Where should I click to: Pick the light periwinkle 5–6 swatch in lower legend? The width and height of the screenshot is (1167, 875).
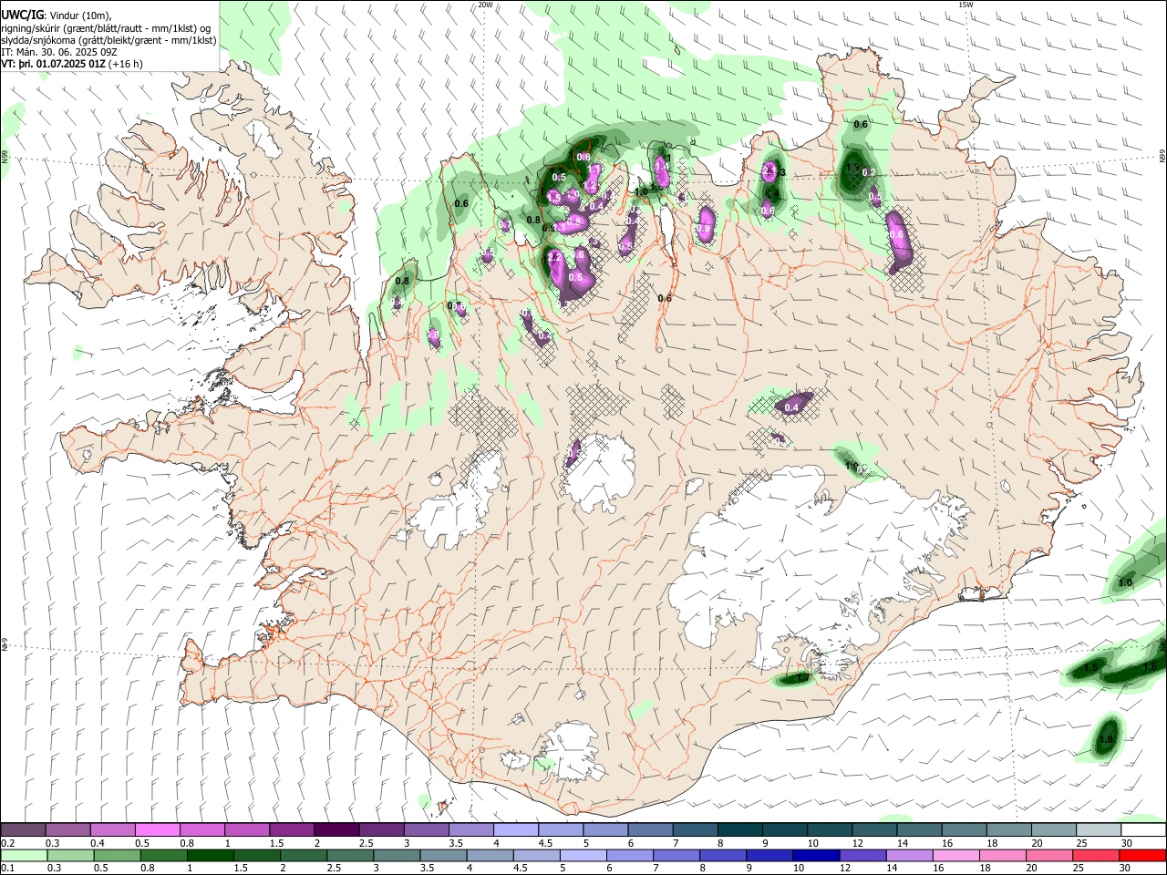click(583, 855)
